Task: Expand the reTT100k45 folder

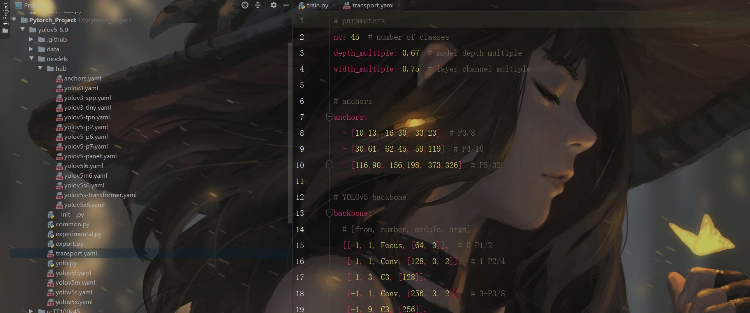Action: pos(31,311)
